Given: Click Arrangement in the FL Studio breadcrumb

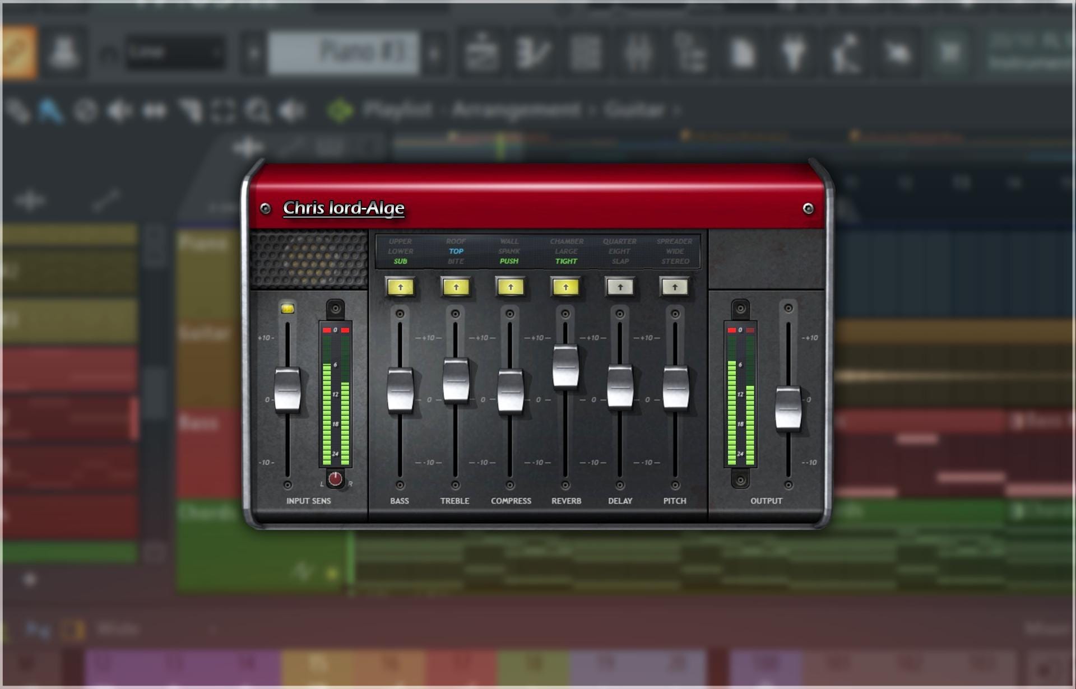Looking at the screenshot, I should [516, 110].
